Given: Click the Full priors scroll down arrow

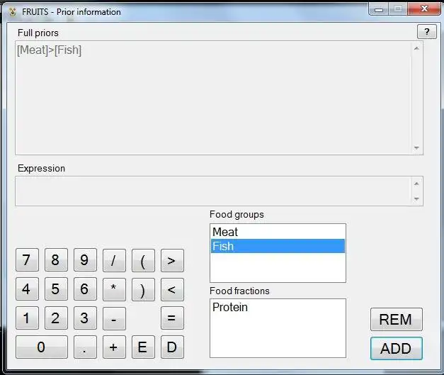Looking at the screenshot, I should 416,148.
